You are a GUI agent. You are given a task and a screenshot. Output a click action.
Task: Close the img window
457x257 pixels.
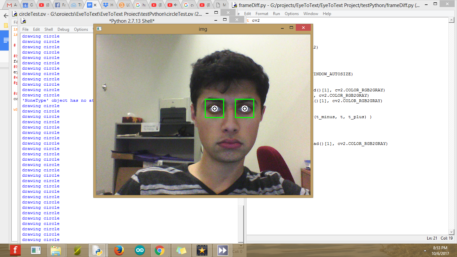pyautogui.click(x=303, y=28)
